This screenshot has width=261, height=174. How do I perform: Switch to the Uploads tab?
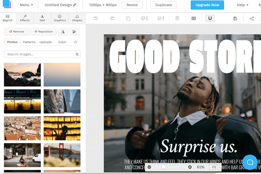(46, 42)
